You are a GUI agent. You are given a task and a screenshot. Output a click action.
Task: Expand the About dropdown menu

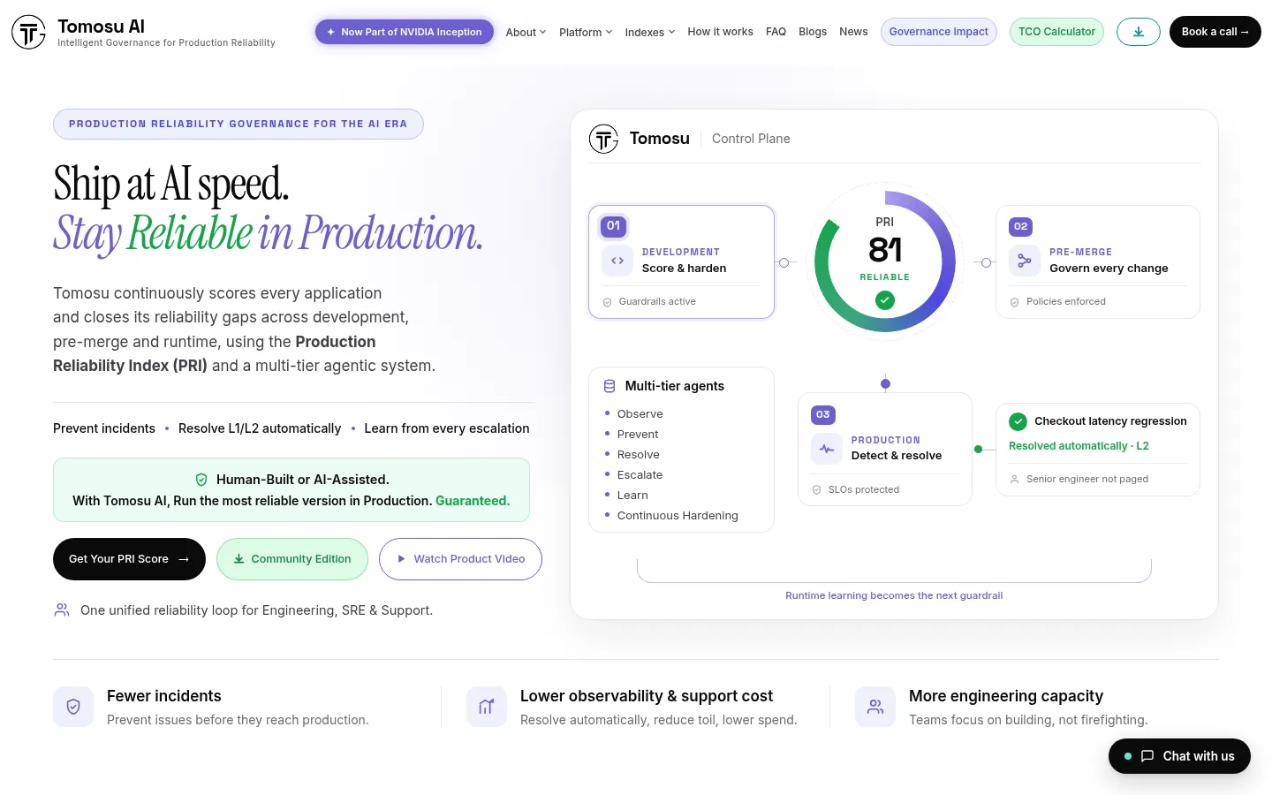(526, 32)
